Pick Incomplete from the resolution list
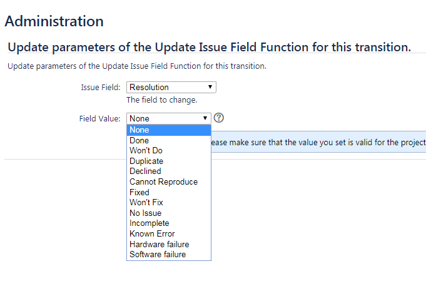Image resolution: width=426 pixels, height=286 pixels. pyautogui.click(x=169, y=223)
